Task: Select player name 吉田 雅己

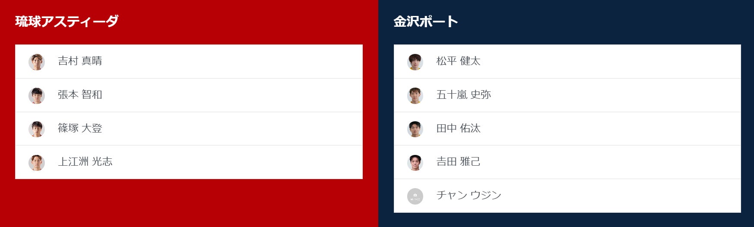Action: pos(458,161)
